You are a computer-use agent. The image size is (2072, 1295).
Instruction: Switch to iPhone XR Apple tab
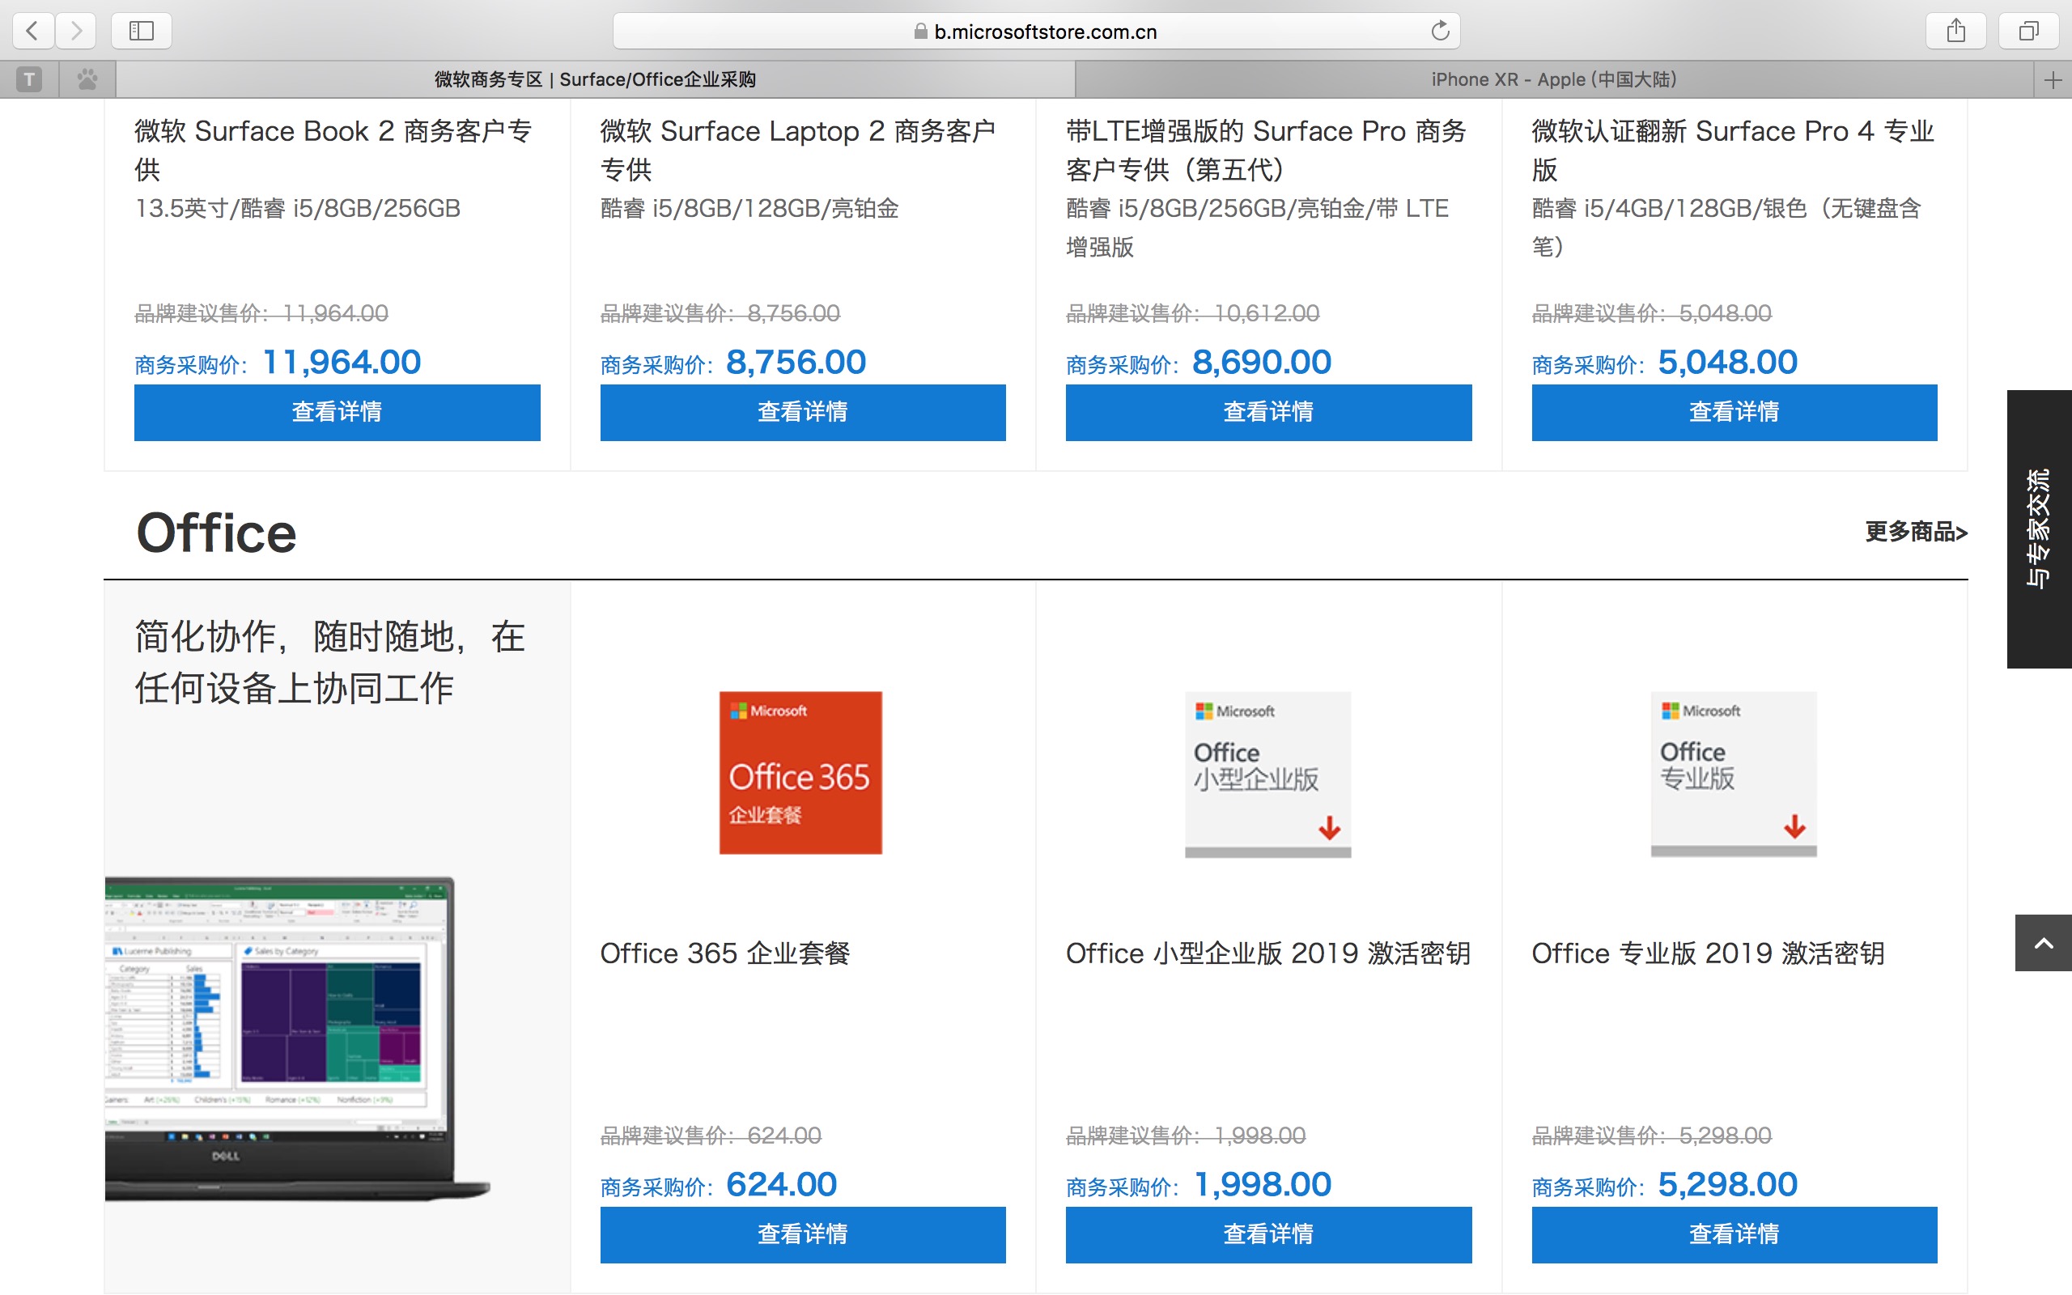1554,79
